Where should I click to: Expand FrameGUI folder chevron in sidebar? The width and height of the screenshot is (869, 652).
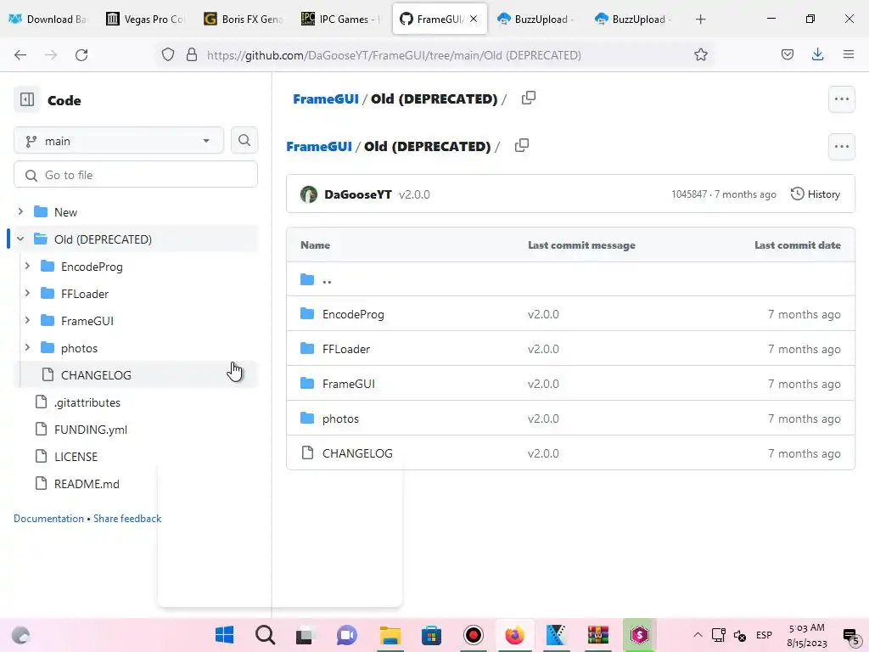(27, 320)
